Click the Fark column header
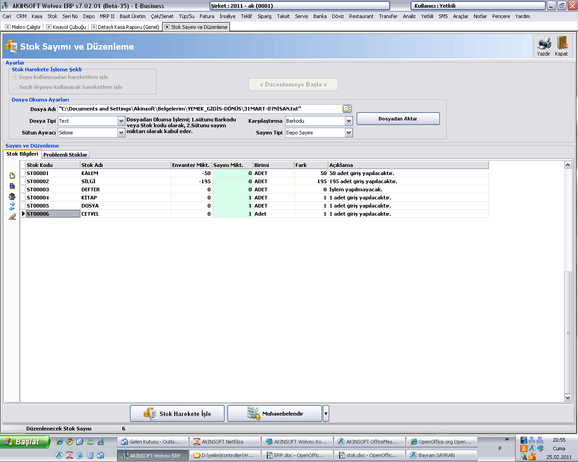 click(x=311, y=165)
